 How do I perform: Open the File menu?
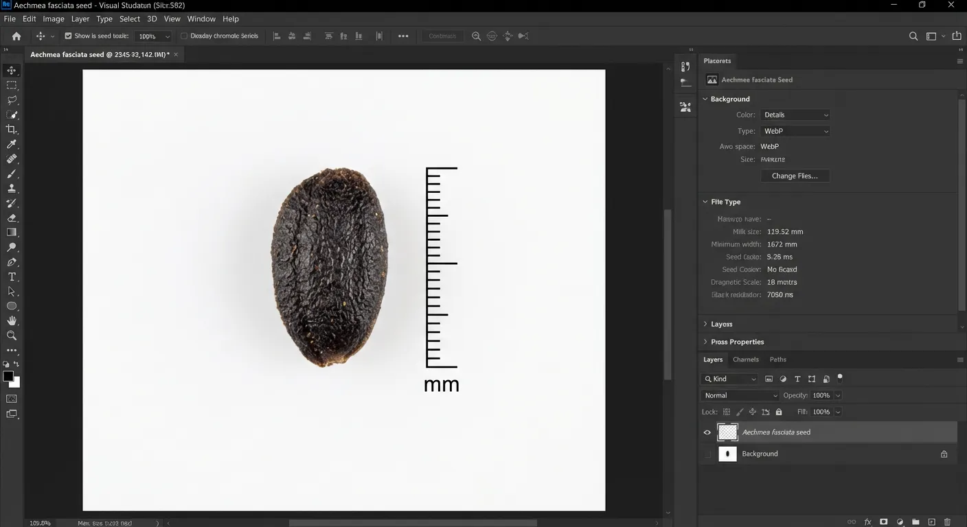(9, 19)
